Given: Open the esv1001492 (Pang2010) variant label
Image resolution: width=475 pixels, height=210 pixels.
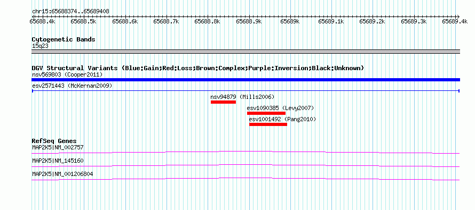Looking at the screenshot, I should coord(282,119).
